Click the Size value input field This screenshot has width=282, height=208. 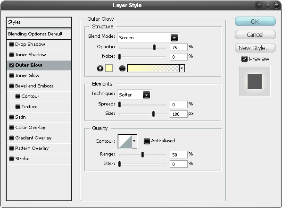click(179, 114)
